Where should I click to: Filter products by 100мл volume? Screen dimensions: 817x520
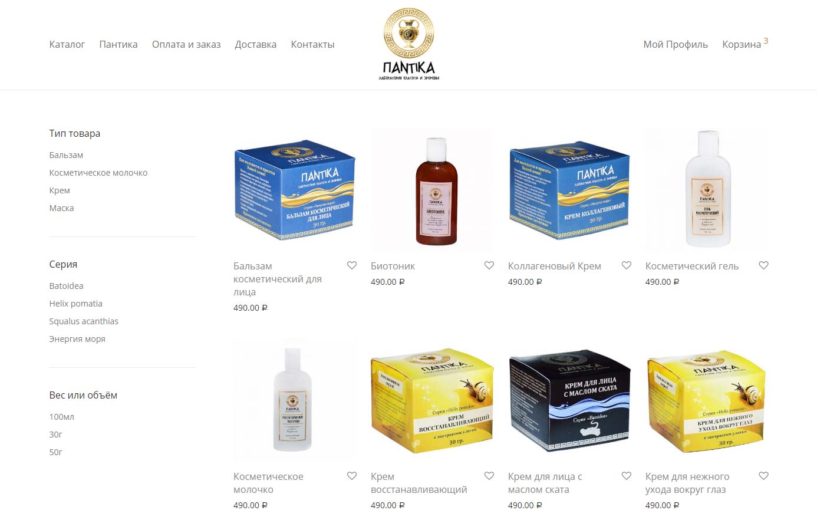click(x=62, y=417)
